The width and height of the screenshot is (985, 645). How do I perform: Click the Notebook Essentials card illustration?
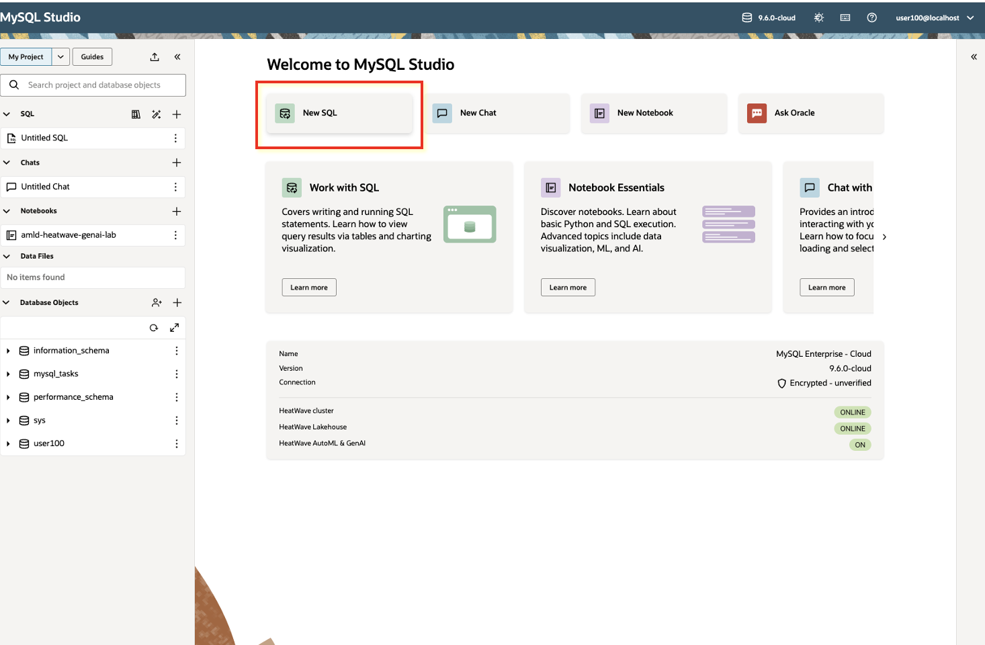coord(728,224)
